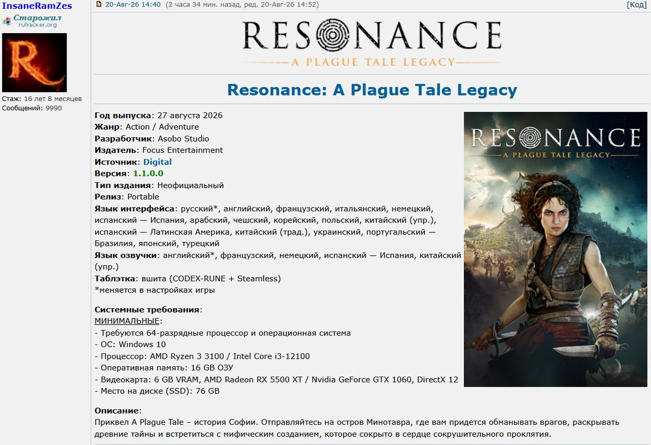The height and width of the screenshot is (445, 651).
Task: Click developer name Asobo Studio
Action: coord(183,138)
